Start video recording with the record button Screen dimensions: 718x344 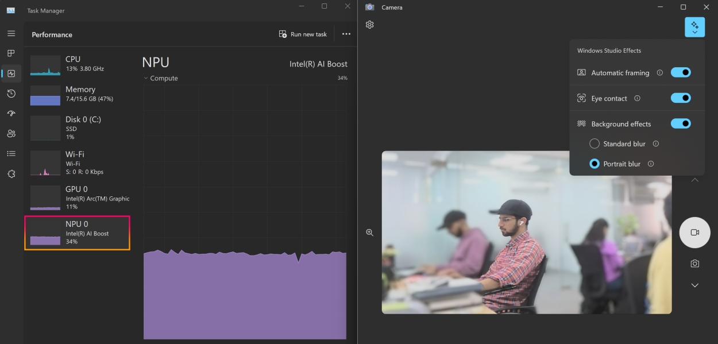click(x=694, y=233)
